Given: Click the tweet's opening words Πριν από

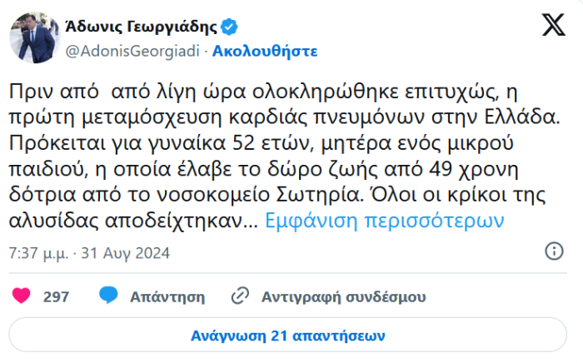Looking at the screenshot, I should tap(45, 89).
